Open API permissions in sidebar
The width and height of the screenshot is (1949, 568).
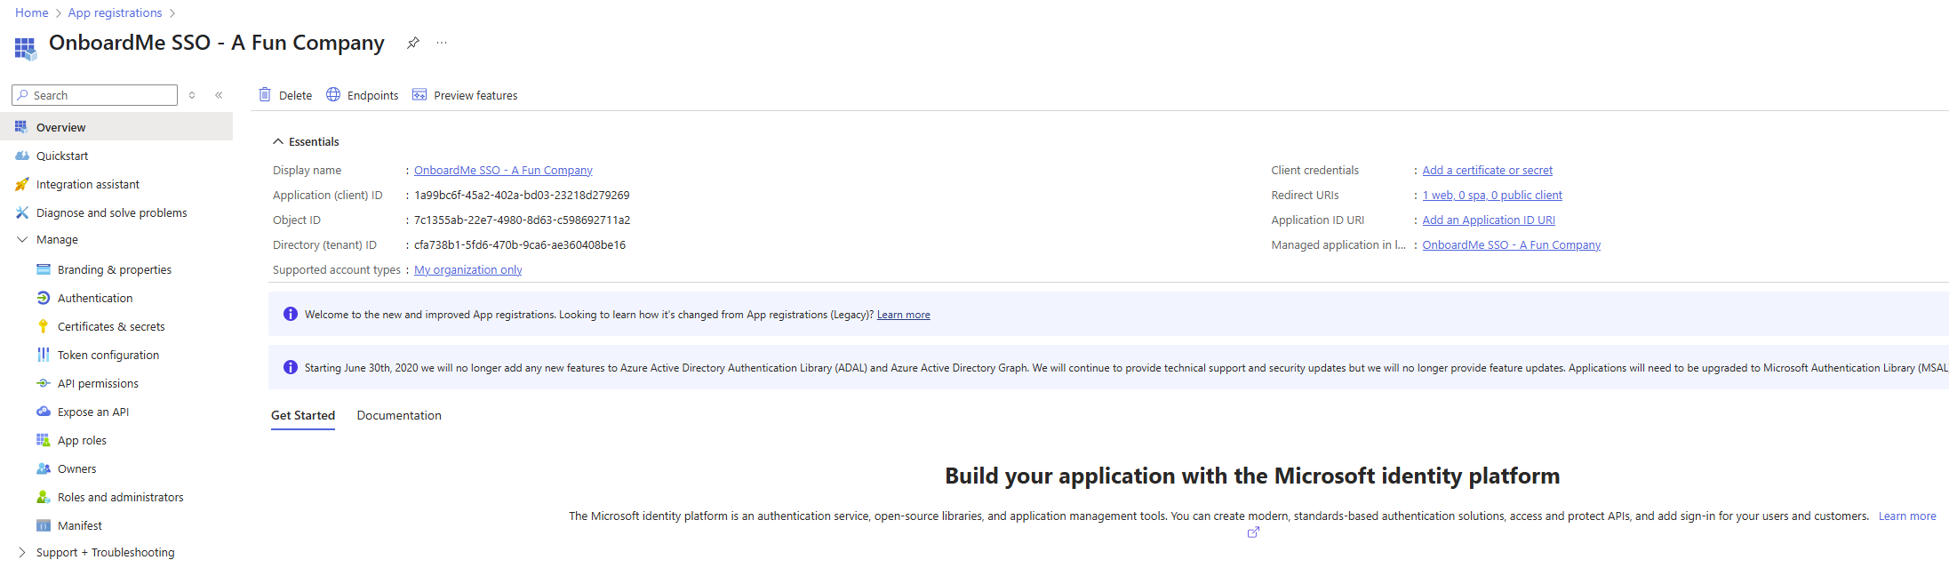98,383
